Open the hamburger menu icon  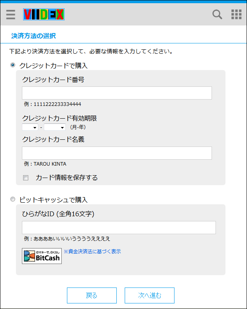point(11,14)
